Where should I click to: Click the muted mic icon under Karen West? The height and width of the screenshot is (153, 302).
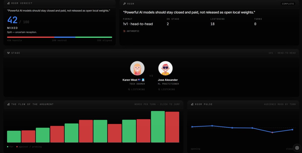pos(129,89)
